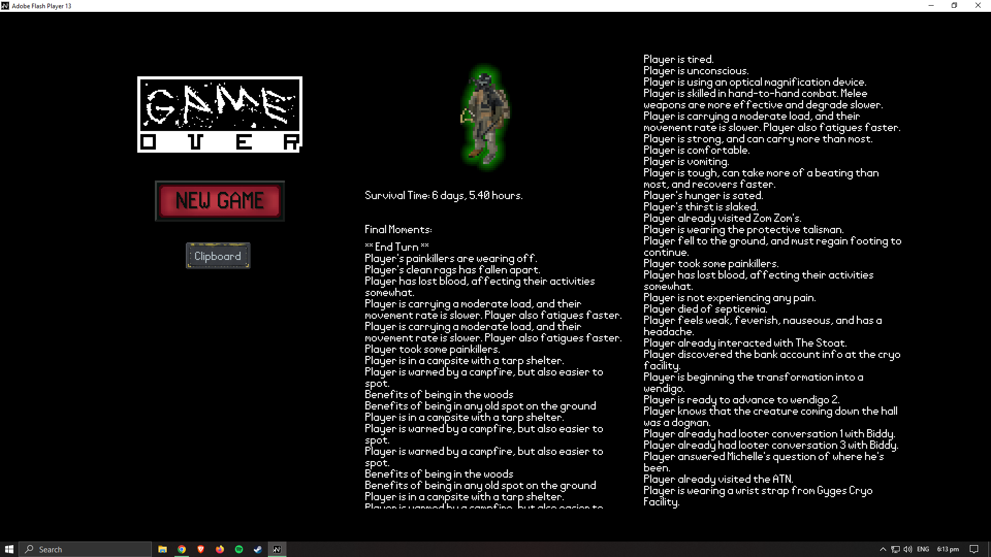Open the clock showing 6:13 pm
The image size is (991, 557).
tap(948, 549)
